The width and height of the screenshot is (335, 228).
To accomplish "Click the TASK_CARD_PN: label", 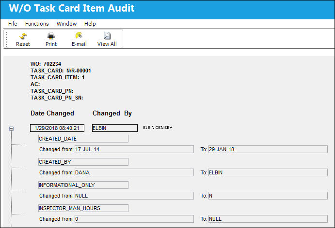I will (x=52, y=91).
